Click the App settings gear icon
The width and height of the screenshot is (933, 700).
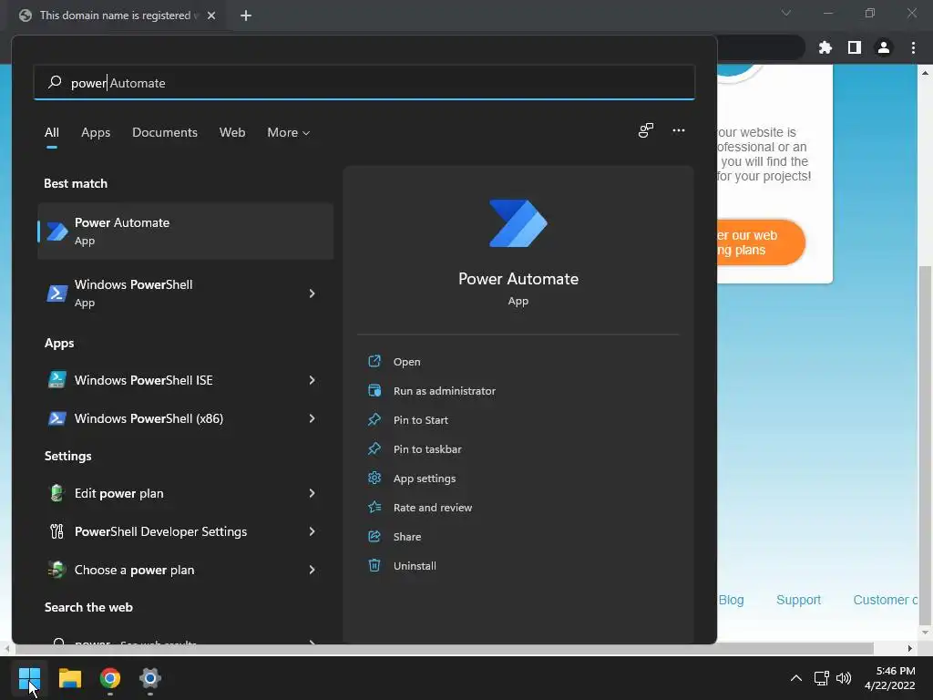pyautogui.click(x=374, y=478)
